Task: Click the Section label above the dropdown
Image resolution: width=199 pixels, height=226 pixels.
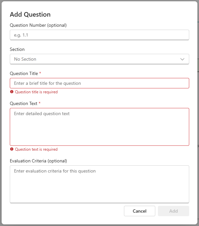Action: click(17, 49)
